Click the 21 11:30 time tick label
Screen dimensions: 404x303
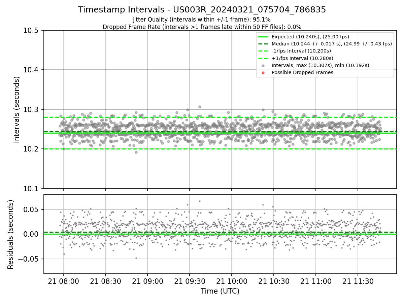358,281
